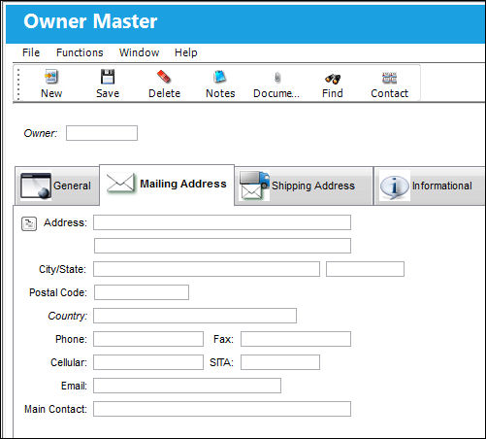Focus the Fax field

[x=296, y=339]
